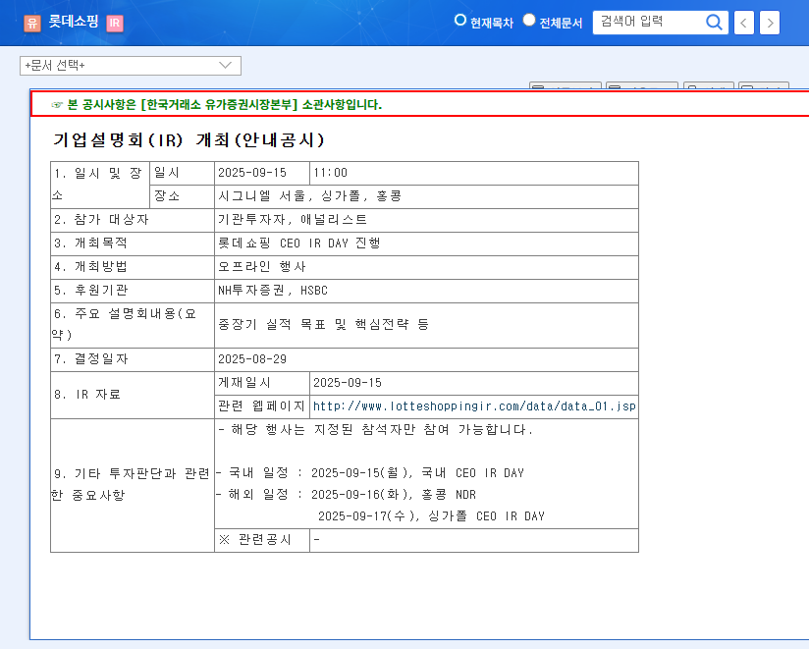Click the line 국내 일정 : 2025-09-15(월)
Screen dimensions: 809x649
tap(370, 473)
